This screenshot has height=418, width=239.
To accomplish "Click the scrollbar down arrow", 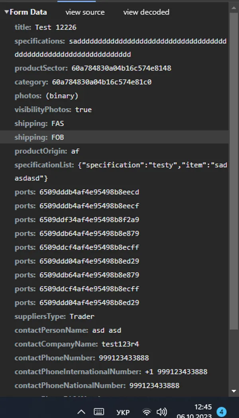I will pos(234,391).
